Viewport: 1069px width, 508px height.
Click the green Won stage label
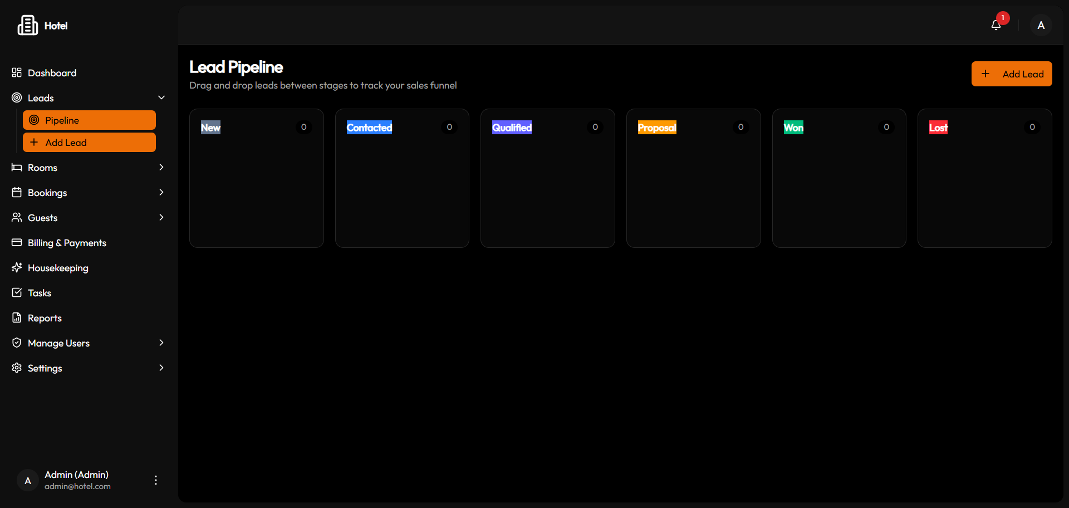tap(793, 128)
